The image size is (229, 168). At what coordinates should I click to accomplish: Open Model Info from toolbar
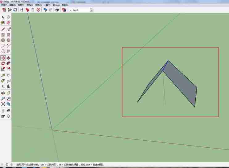coord(64,10)
